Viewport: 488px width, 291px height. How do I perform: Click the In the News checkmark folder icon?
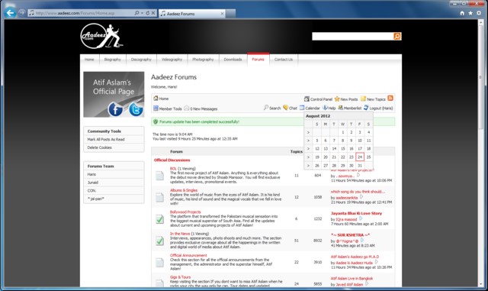point(159,241)
